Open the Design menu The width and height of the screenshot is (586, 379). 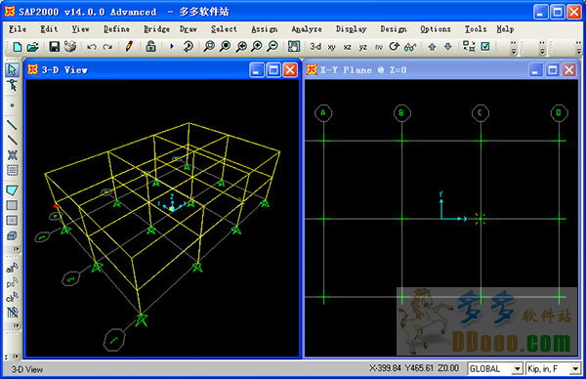(x=394, y=29)
